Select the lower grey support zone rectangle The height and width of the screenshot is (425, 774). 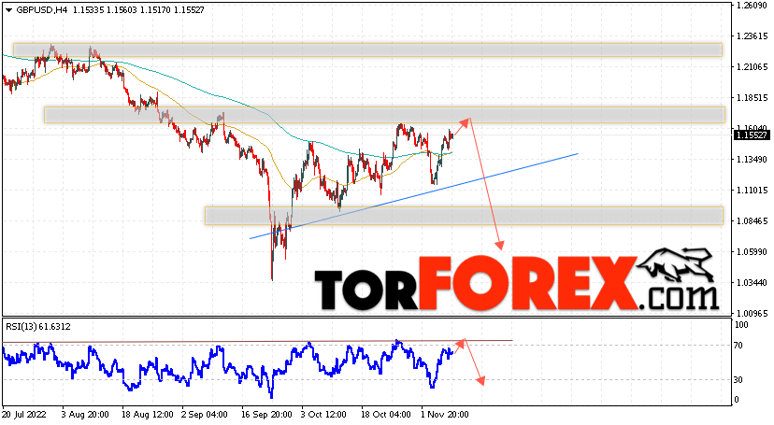pyautogui.click(x=464, y=216)
